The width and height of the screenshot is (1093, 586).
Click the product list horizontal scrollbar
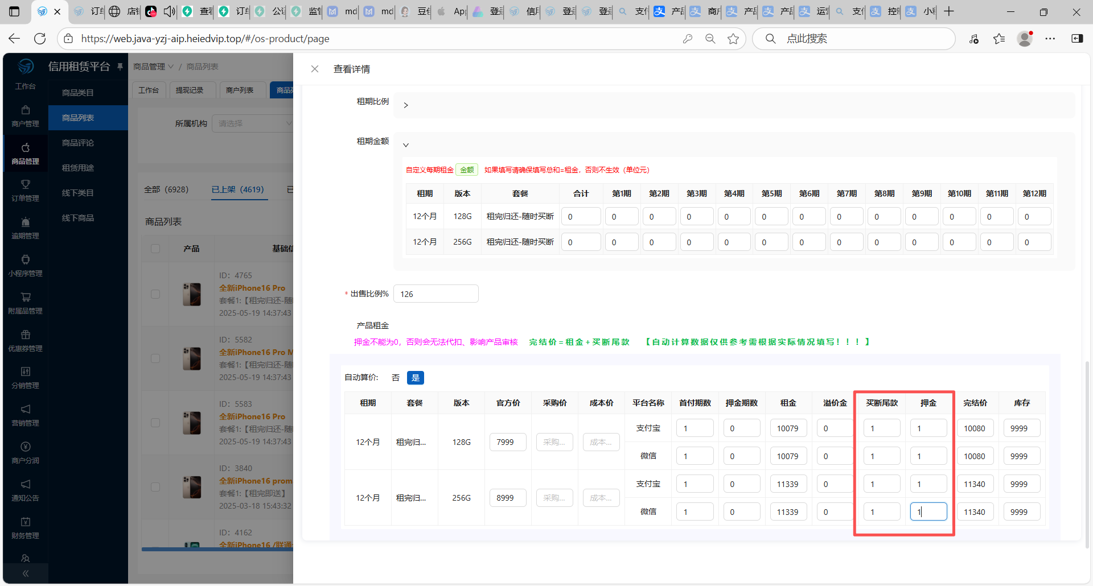pyautogui.click(x=217, y=549)
